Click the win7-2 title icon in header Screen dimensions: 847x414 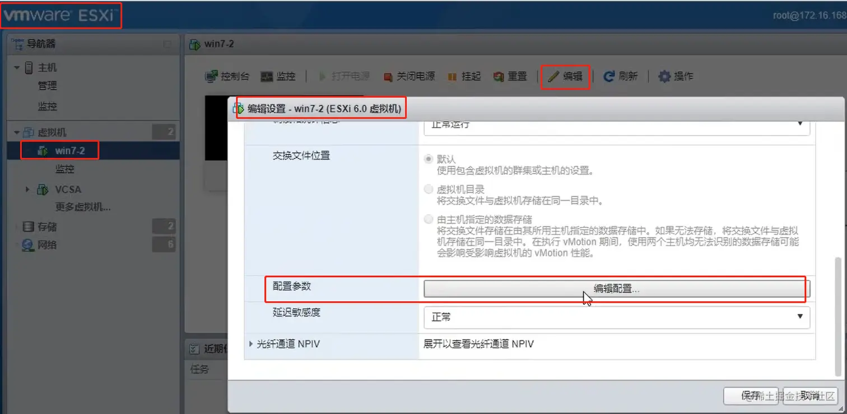[195, 44]
